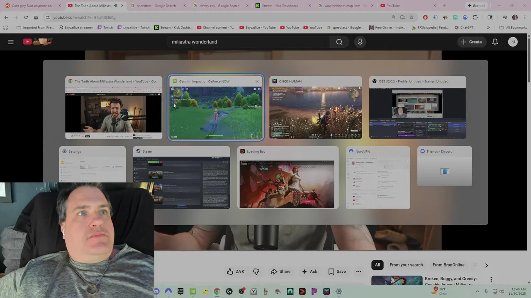Start voice search with microphone icon
Screen dimensions: 531x298
pos(360,42)
